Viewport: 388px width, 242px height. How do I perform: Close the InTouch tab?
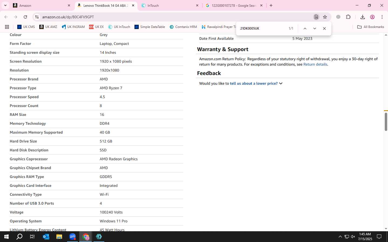click(x=197, y=5)
